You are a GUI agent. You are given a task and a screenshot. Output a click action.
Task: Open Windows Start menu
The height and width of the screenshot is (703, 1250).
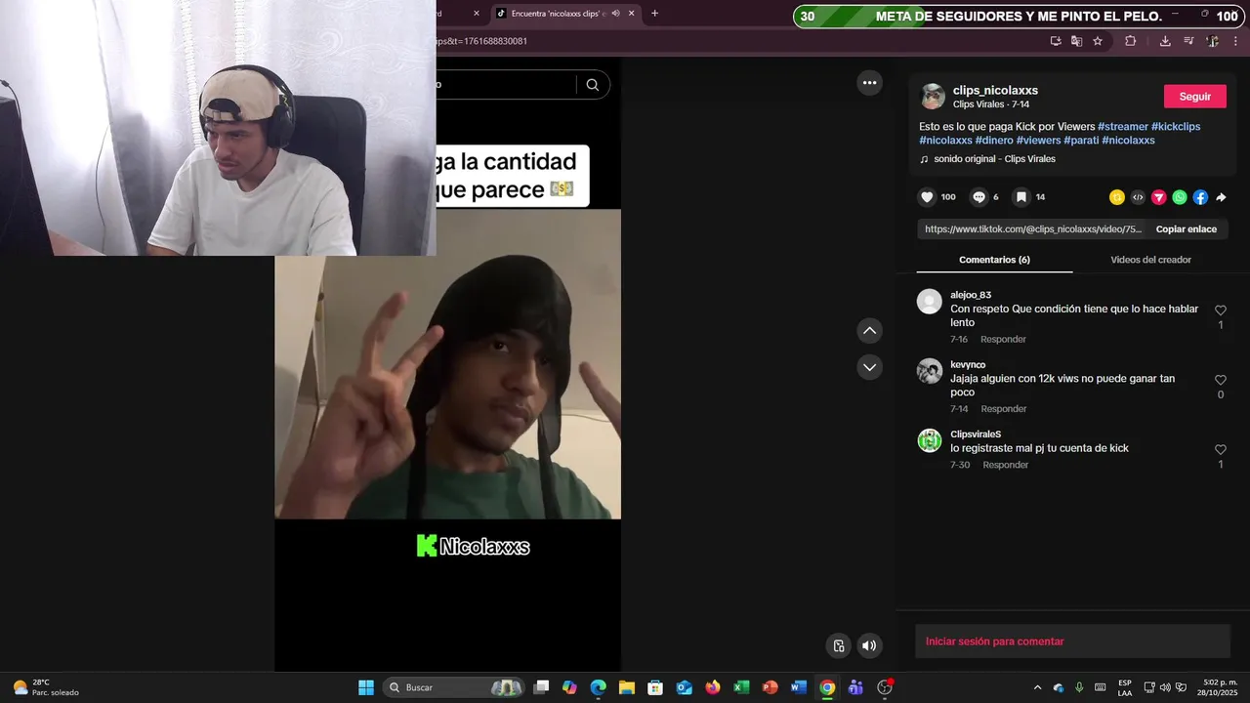(x=366, y=687)
